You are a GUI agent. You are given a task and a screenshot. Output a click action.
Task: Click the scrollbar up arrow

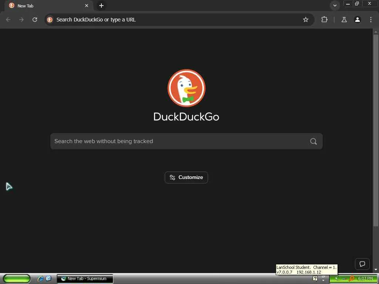pos(376,32)
